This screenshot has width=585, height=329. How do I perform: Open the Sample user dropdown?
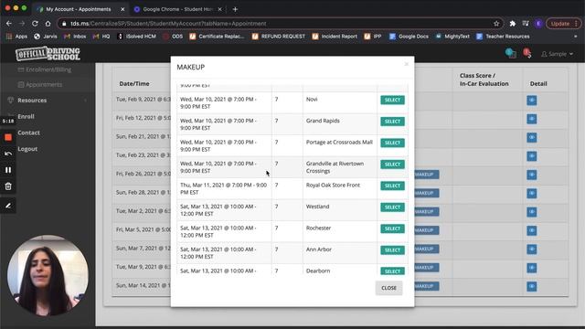557,54
